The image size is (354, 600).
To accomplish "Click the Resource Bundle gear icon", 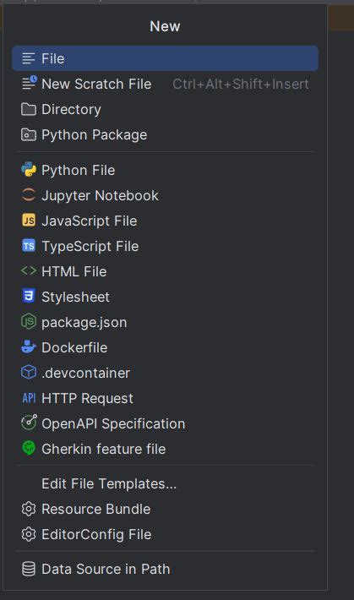I will (29, 509).
